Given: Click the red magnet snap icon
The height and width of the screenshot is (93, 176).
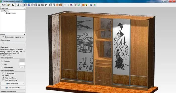Looking at the screenshot, I should pyautogui.click(x=71, y=5).
